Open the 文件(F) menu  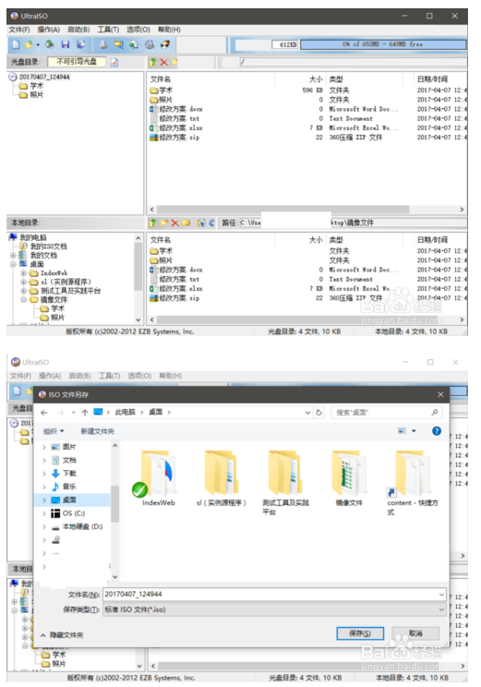click(19, 30)
